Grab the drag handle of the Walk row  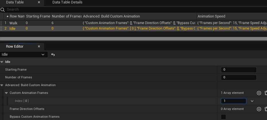coord(1,23)
